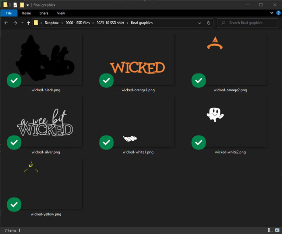Click sync checkmark on wicked-silver.png

14,142
